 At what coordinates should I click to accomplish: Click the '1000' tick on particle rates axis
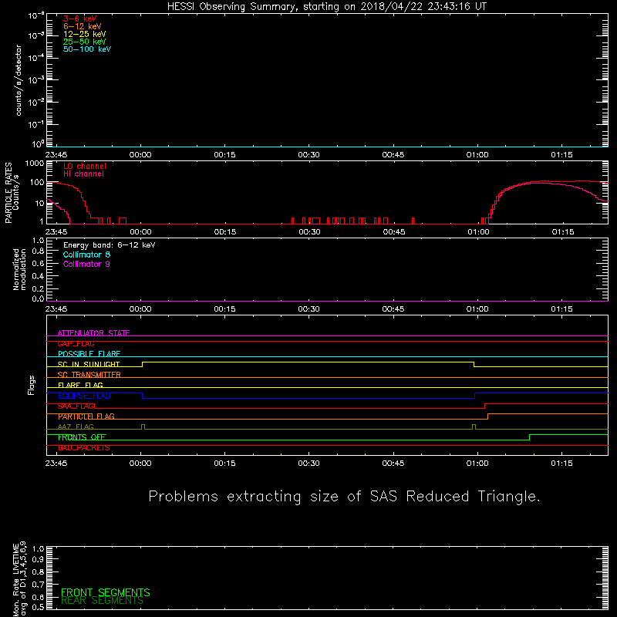click(34, 164)
